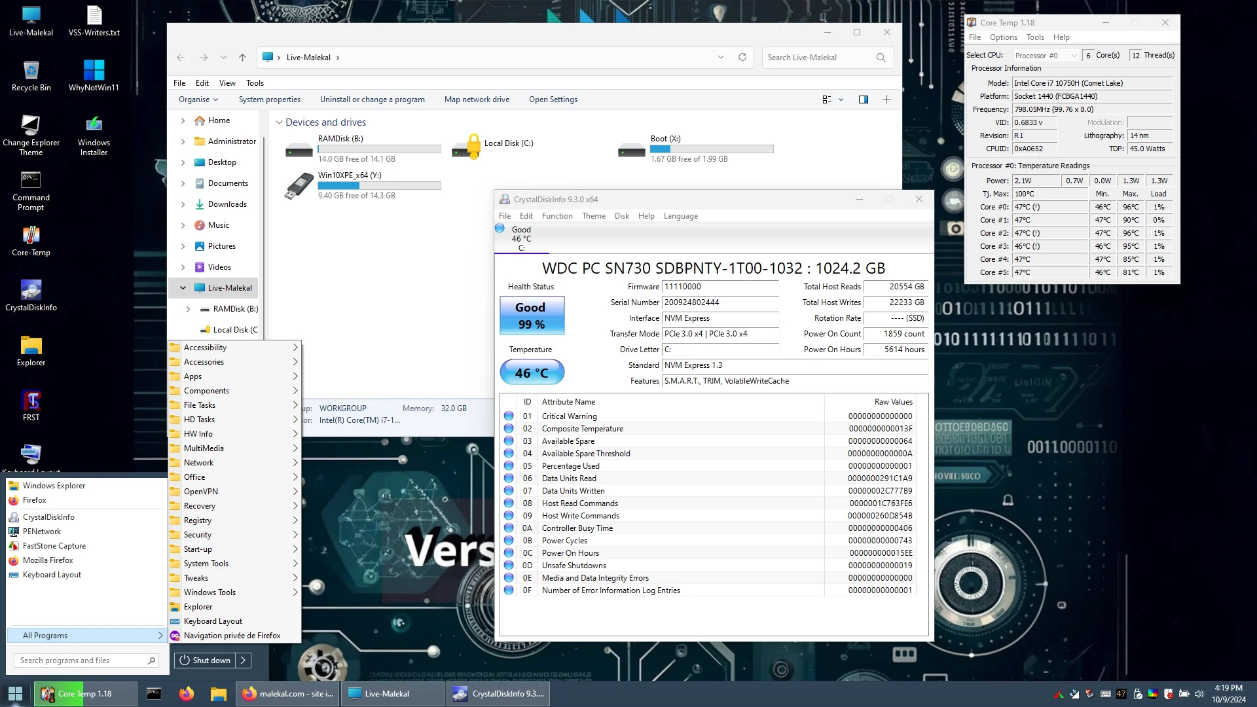
Task: Open the FRST desktop icon
Action: coord(31,402)
